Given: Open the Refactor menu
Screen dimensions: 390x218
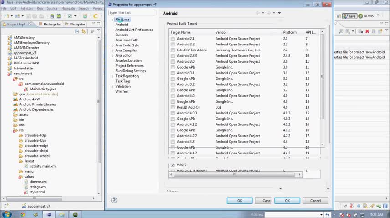Looking at the screenshot, I should click(26, 8).
